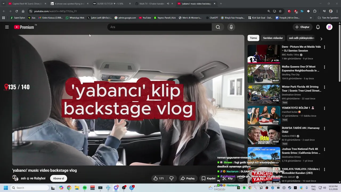Expand hidden bookmarks chevron

(311, 18)
